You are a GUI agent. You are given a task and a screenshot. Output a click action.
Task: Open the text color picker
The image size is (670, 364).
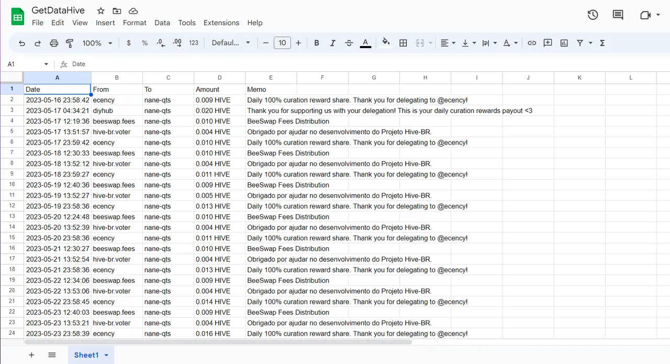pyautogui.click(x=365, y=43)
